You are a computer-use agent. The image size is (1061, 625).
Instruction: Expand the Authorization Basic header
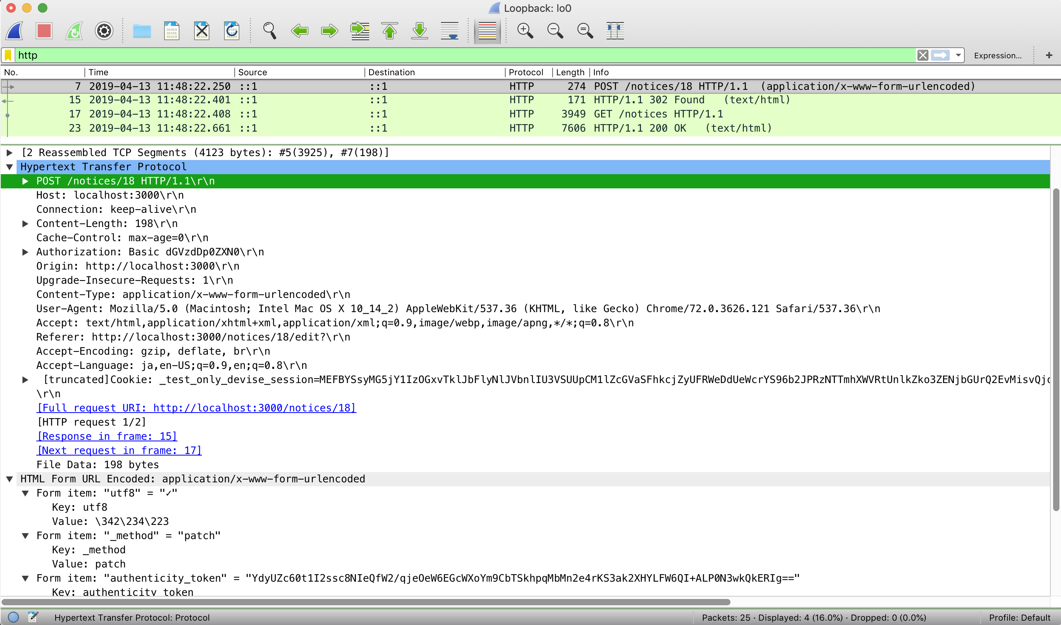pyautogui.click(x=25, y=252)
